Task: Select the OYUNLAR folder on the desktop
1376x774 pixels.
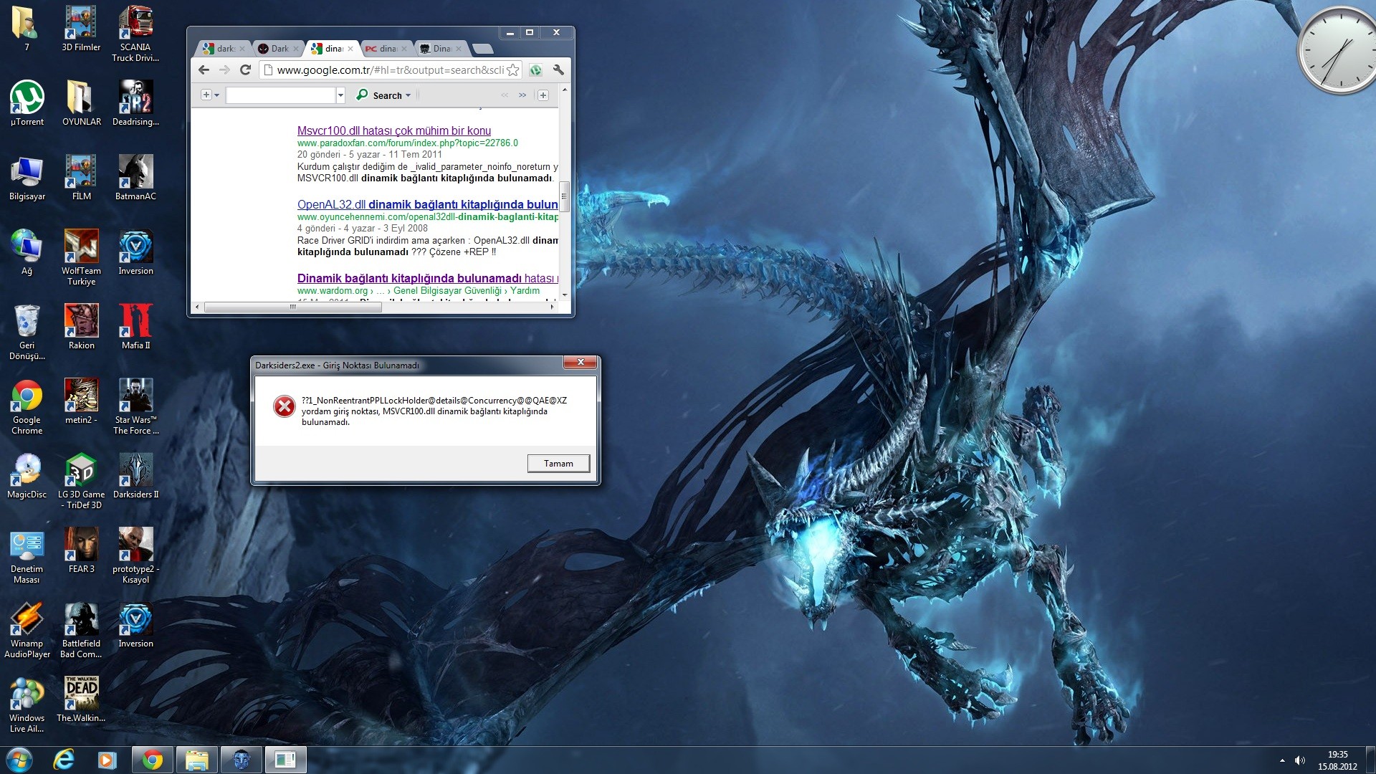Action: pos(81,103)
